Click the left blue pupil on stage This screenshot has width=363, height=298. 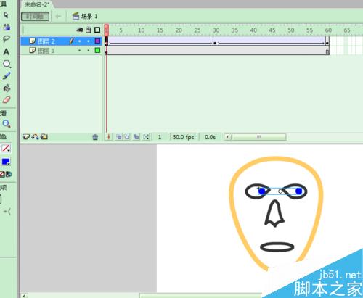click(x=262, y=191)
